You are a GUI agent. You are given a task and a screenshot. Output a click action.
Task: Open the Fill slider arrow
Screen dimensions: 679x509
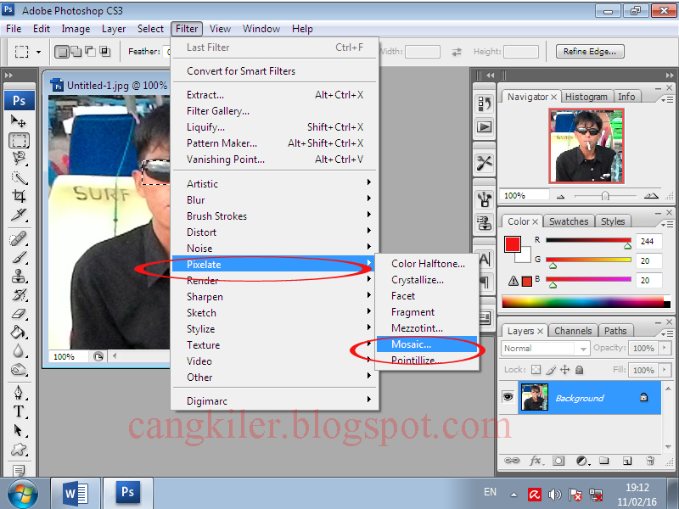[x=665, y=370]
